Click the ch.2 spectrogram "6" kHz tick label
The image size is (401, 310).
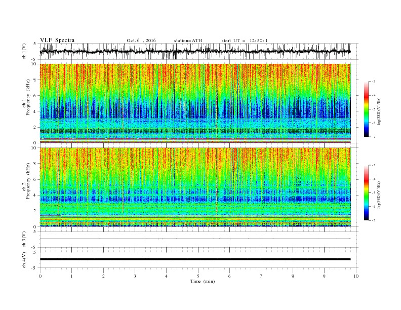click(x=35, y=179)
